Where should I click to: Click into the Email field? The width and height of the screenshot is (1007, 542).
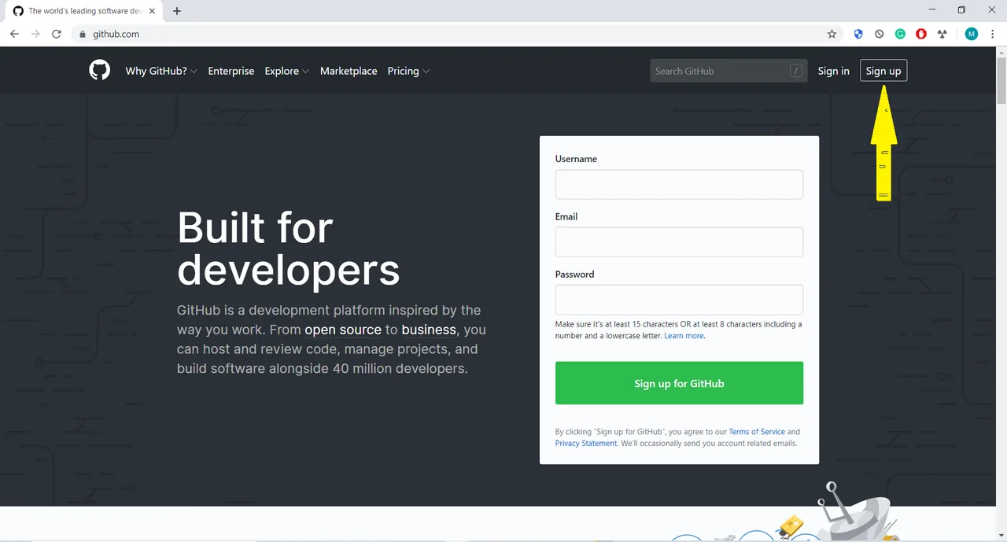pyautogui.click(x=679, y=242)
